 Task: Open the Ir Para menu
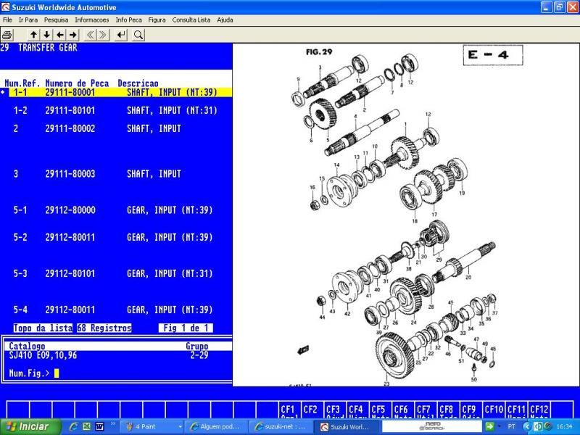(x=28, y=20)
